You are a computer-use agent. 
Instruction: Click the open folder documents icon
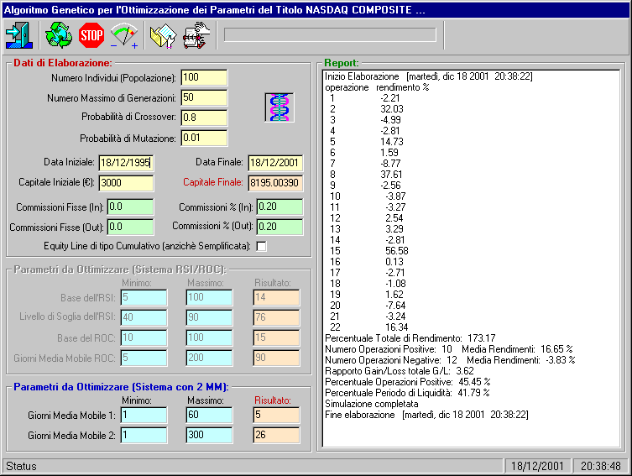coord(163,36)
